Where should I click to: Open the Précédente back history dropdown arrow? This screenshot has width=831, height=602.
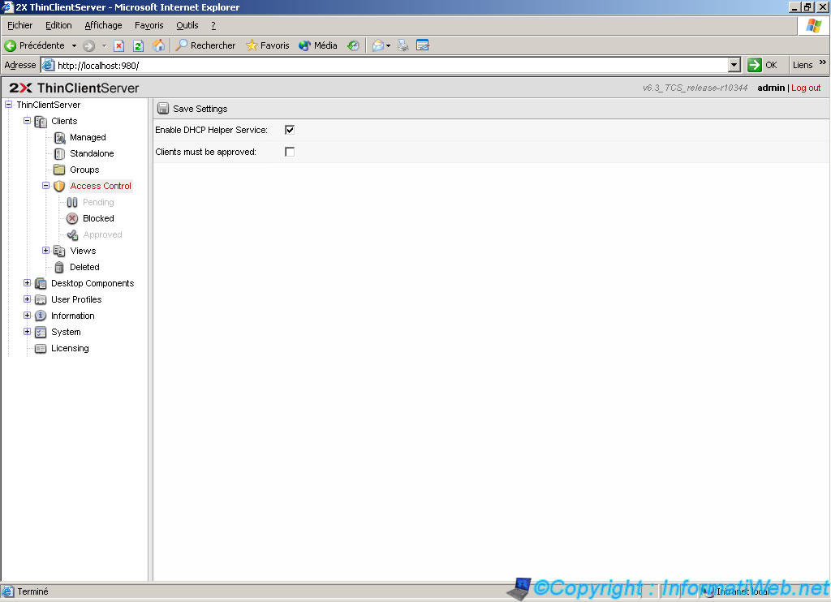click(74, 45)
